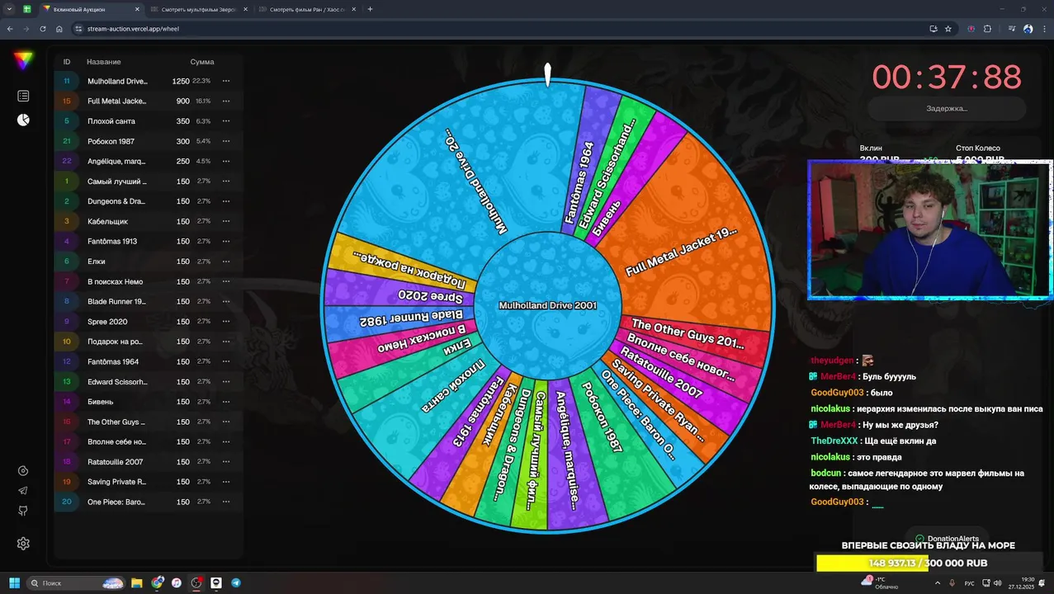Open the lot list view icon in sidebar
1054x594 pixels.
(23, 97)
